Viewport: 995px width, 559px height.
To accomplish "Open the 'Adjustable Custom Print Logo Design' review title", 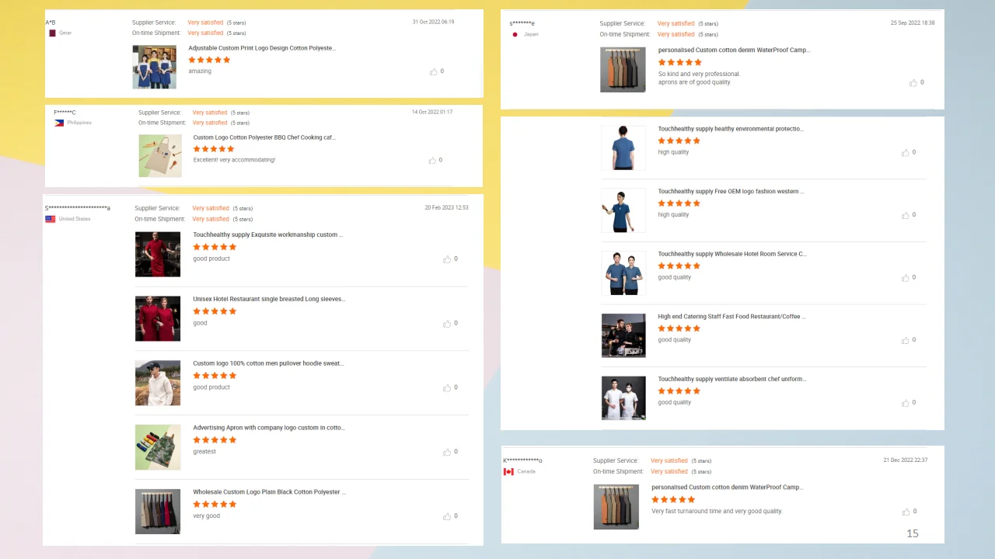I will pyautogui.click(x=261, y=48).
